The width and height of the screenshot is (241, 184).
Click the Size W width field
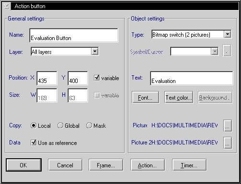tap(47, 95)
